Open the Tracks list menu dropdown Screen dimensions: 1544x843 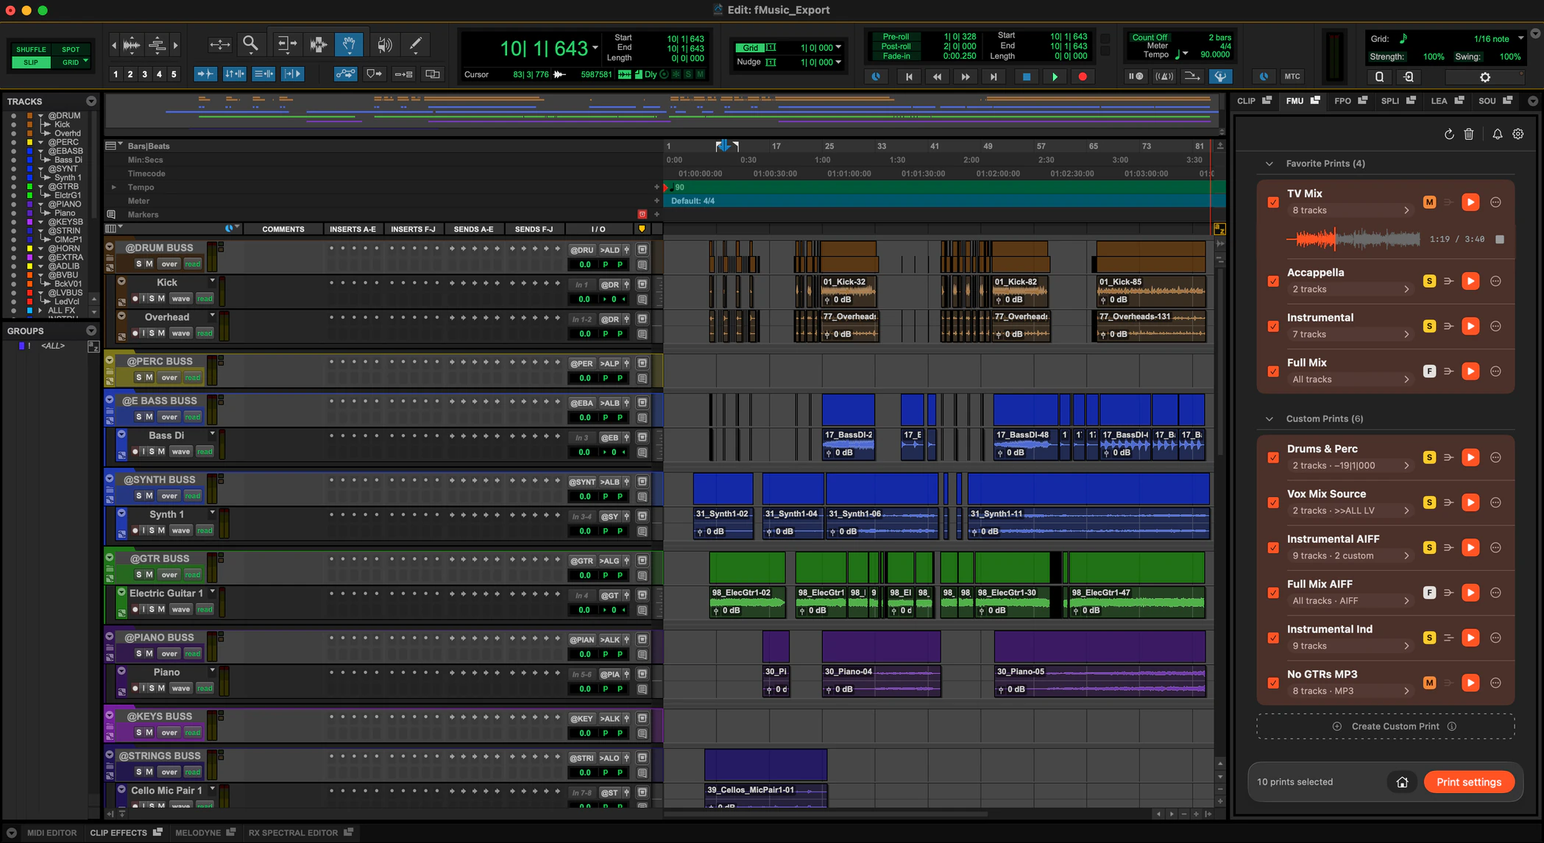pyautogui.click(x=91, y=102)
